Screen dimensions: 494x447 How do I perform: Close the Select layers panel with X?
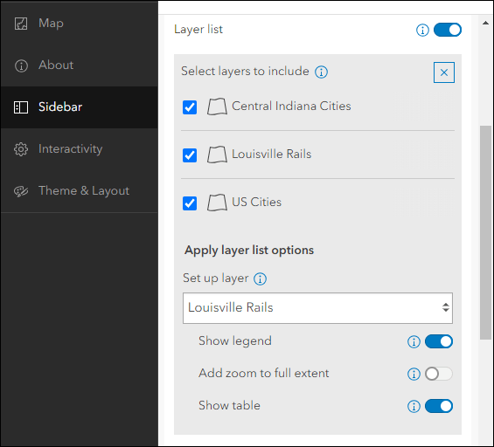coord(444,72)
